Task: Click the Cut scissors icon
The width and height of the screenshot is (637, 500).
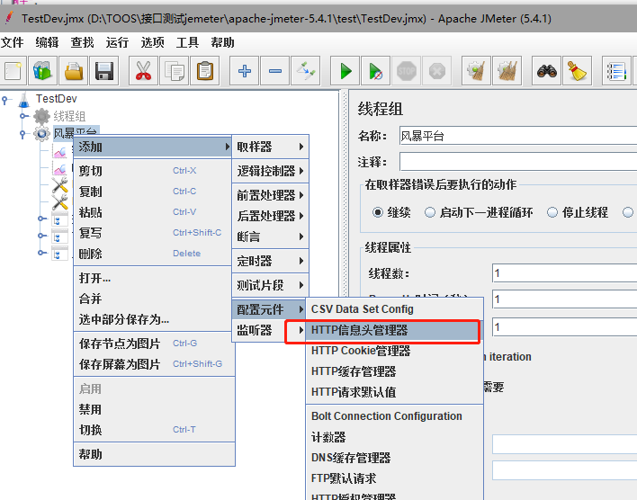Action: coord(143,71)
